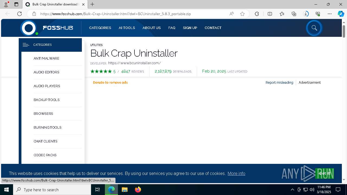Toggle split screen view
The image size is (347, 195).
(x=270, y=14)
